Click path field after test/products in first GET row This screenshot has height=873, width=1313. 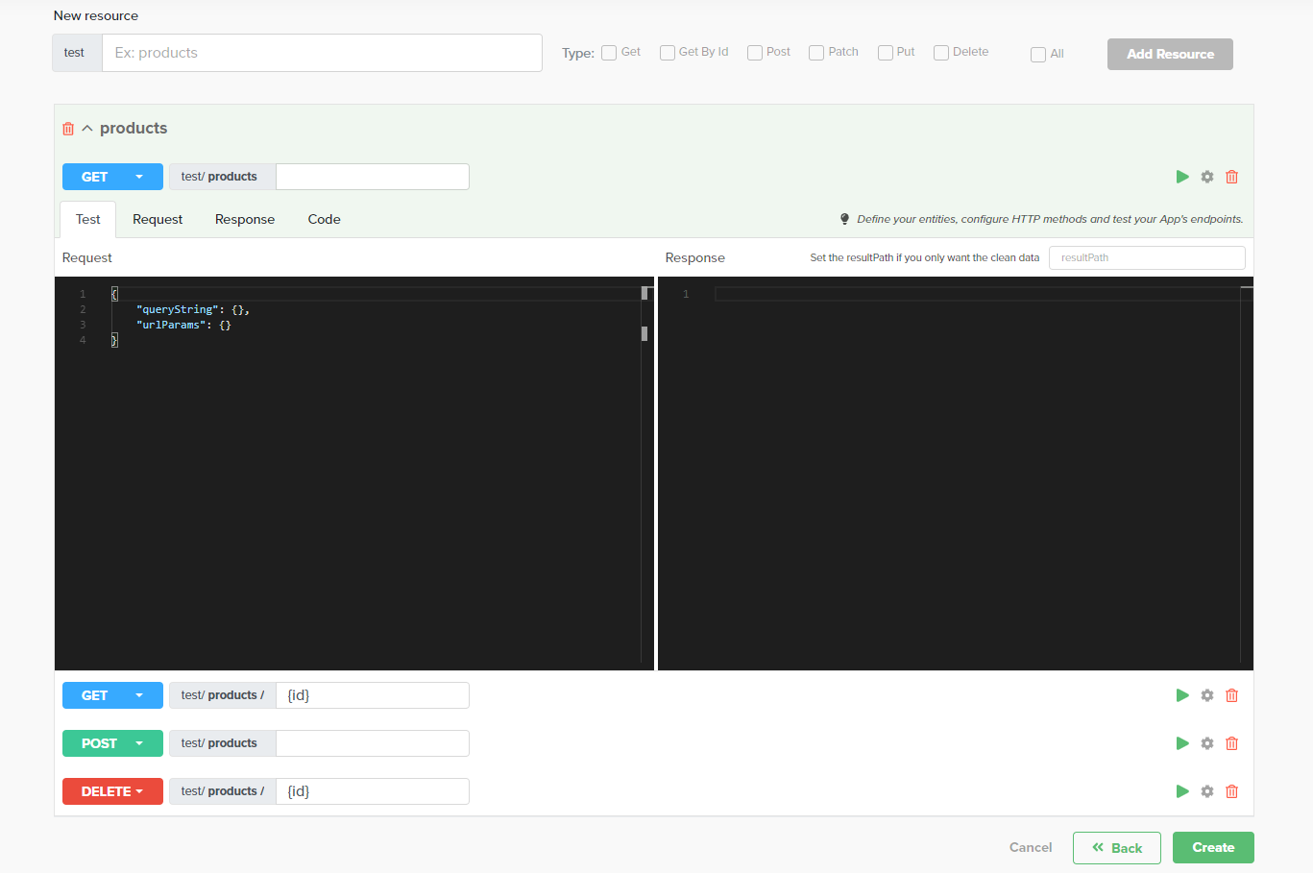pos(372,177)
